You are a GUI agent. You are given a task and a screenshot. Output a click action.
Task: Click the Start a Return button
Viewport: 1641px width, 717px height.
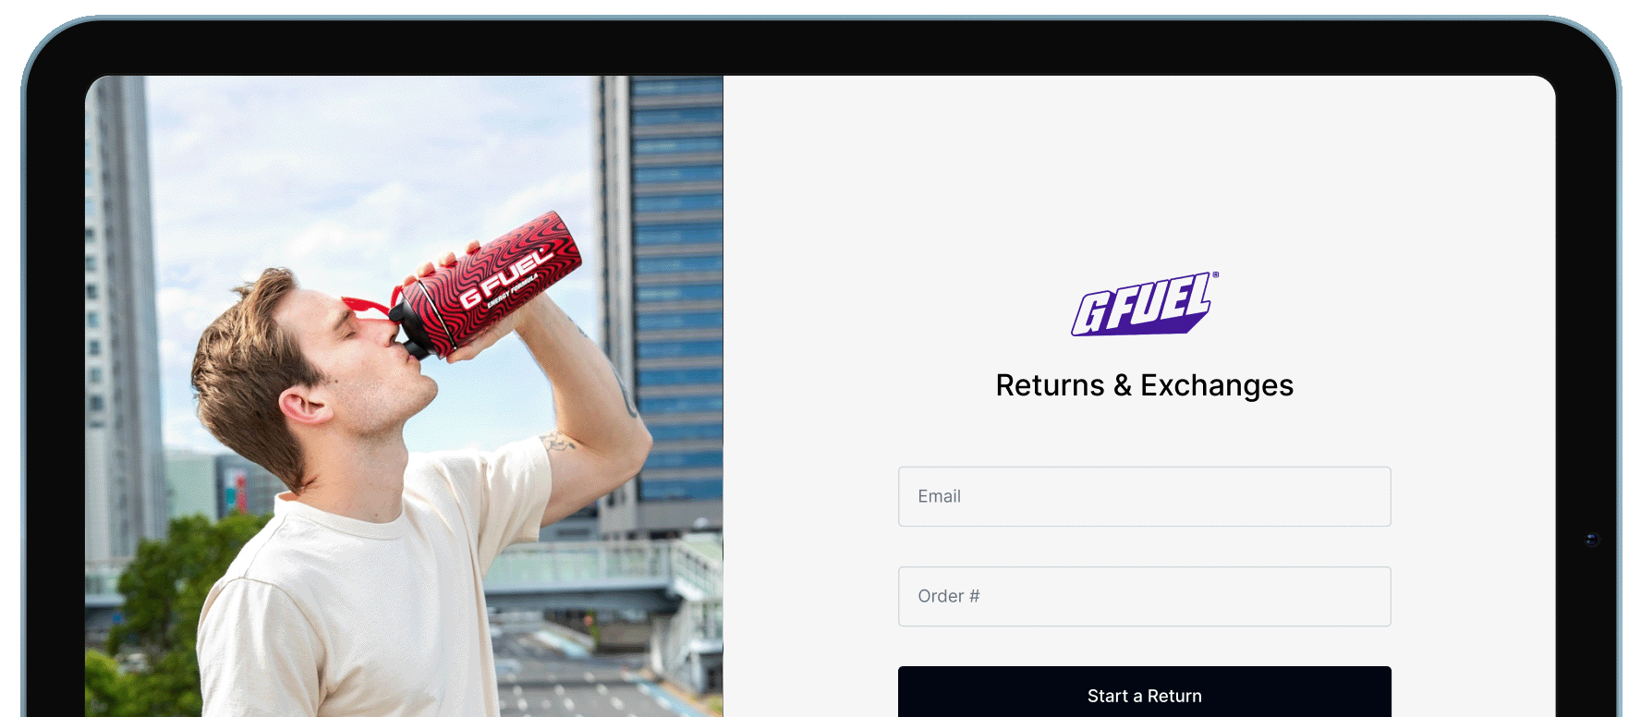[x=1144, y=692]
